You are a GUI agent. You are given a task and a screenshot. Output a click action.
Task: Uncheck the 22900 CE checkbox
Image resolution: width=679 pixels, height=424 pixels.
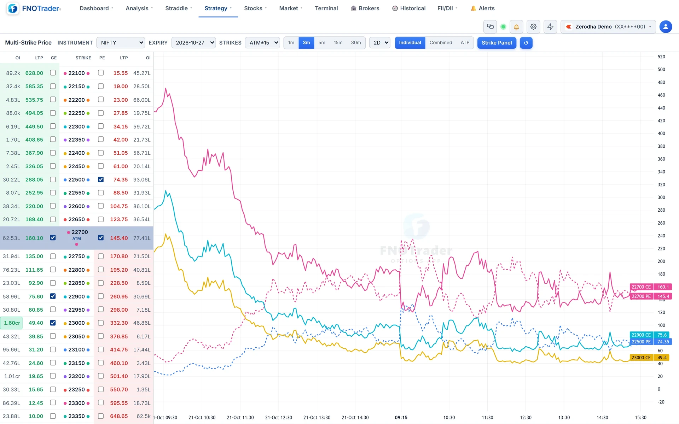(53, 296)
